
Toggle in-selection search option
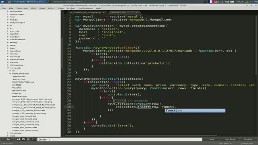click(x=28, y=139)
